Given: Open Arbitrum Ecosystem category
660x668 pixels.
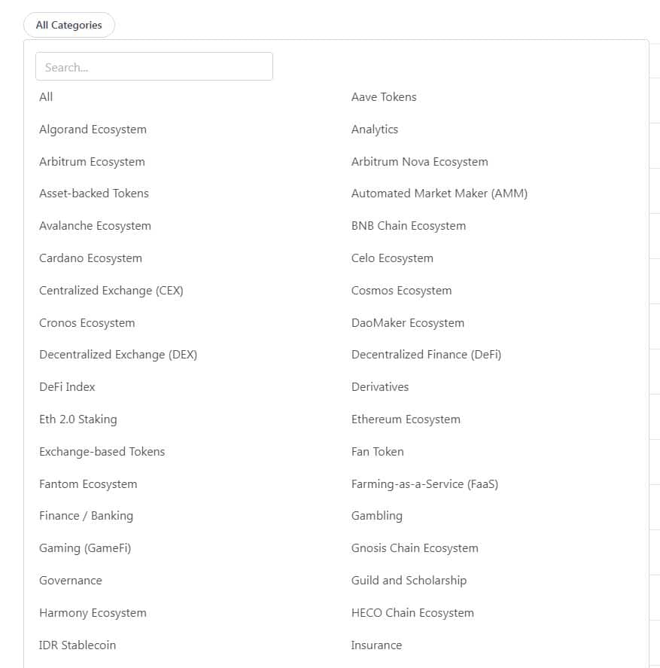Looking at the screenshot, I should tap(92, 161).
